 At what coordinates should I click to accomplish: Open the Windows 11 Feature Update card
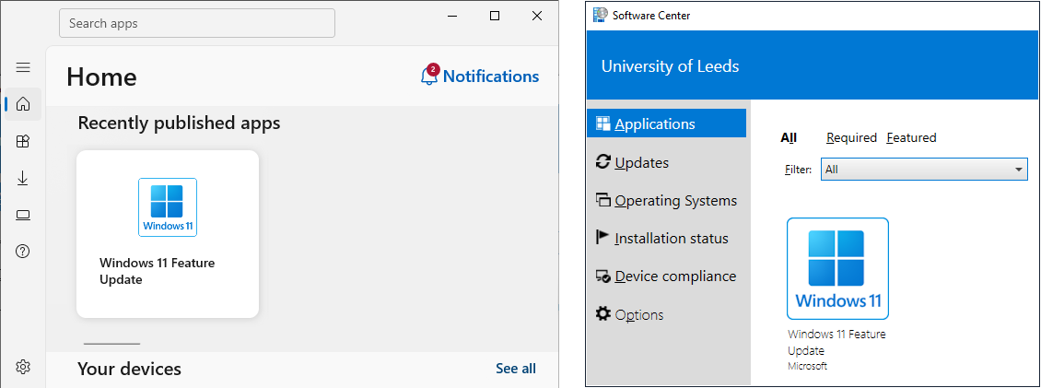point(167,234)
